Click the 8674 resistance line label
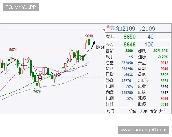 pyautogui.click(x=13, y=49)
